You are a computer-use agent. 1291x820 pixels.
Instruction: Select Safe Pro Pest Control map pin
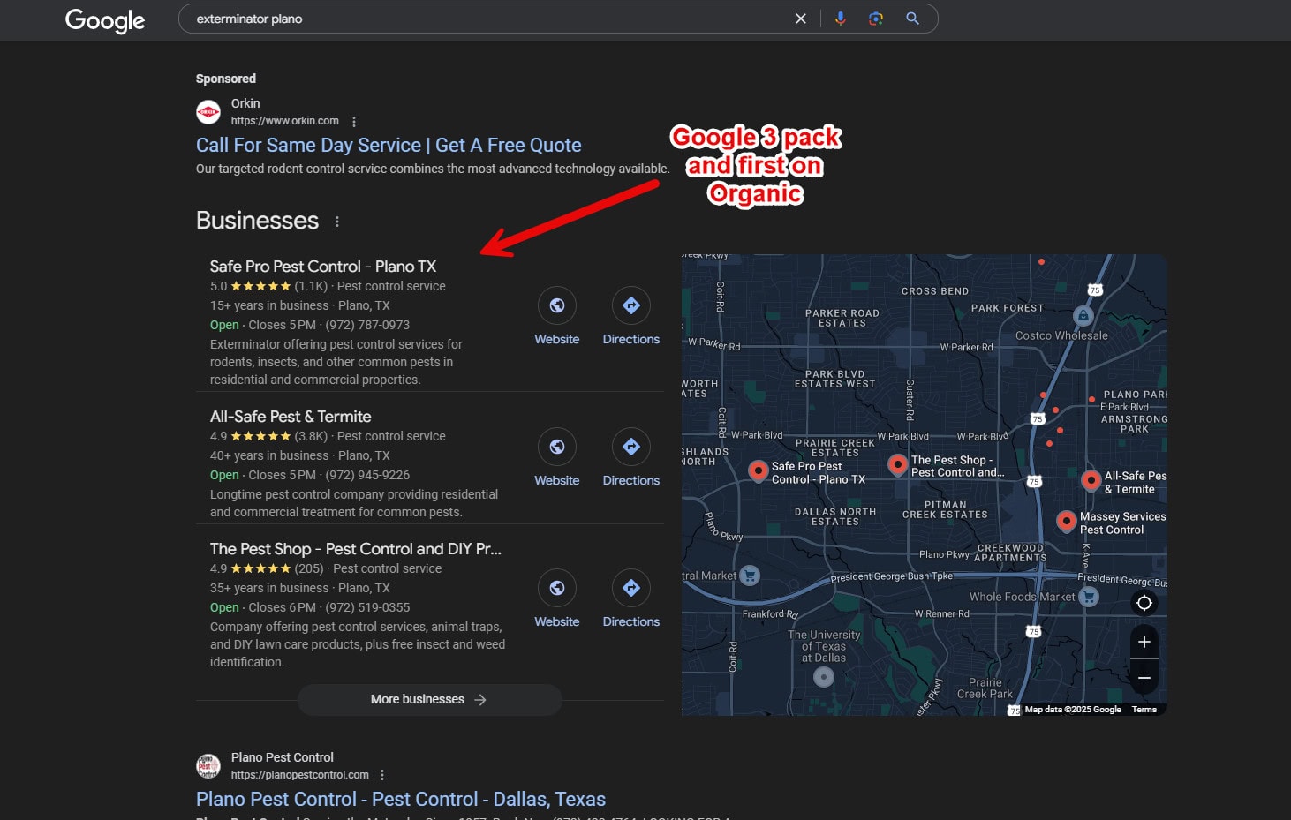pyautogui.click(x=758, y=470)
